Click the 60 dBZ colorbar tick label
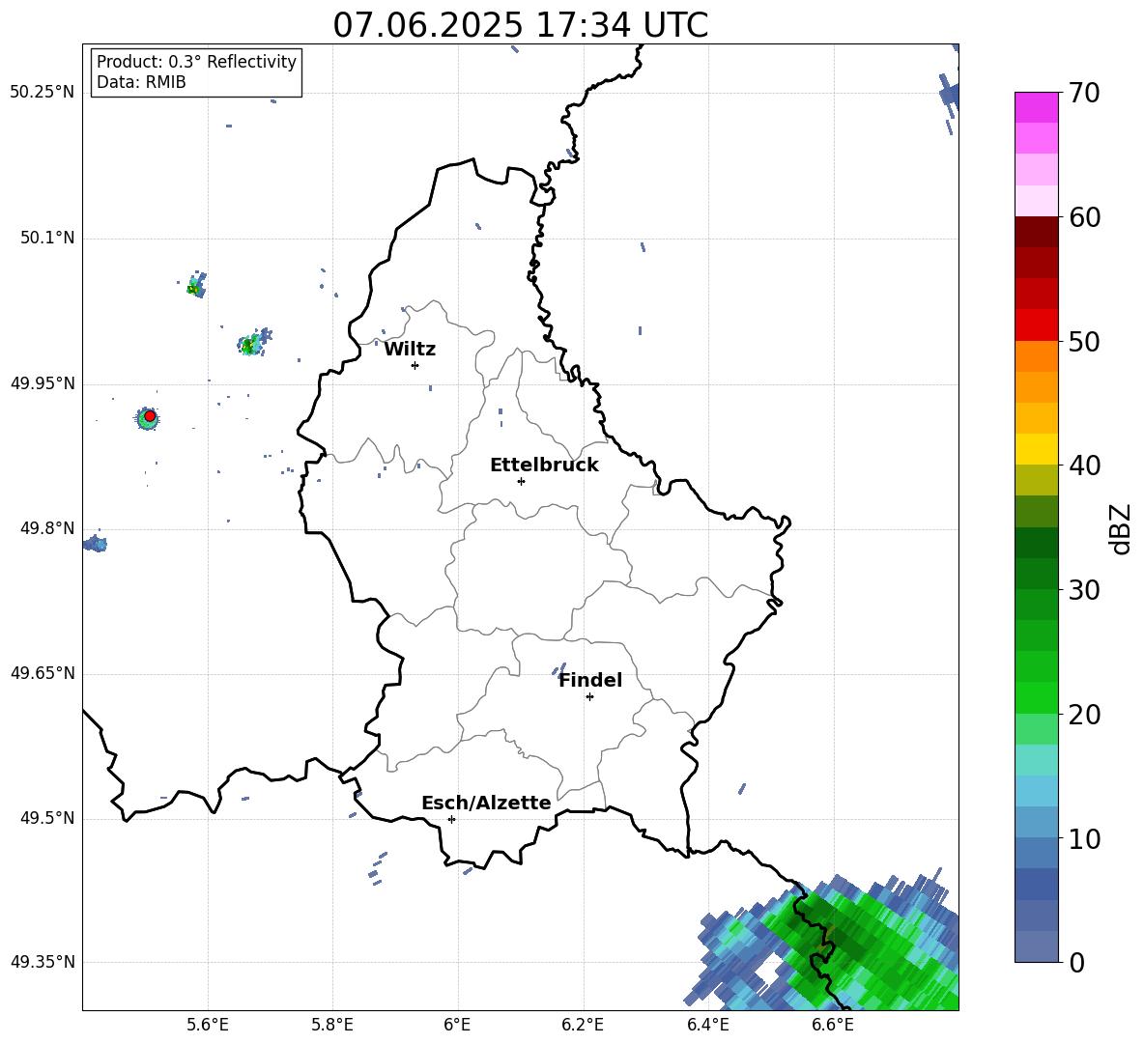 pyautogui.click(x=1084, y=217)
